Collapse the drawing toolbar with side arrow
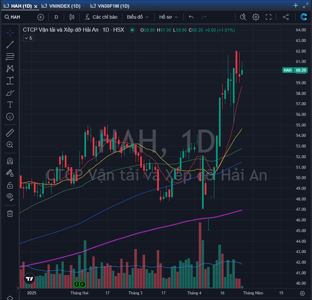 coord(18,288)
